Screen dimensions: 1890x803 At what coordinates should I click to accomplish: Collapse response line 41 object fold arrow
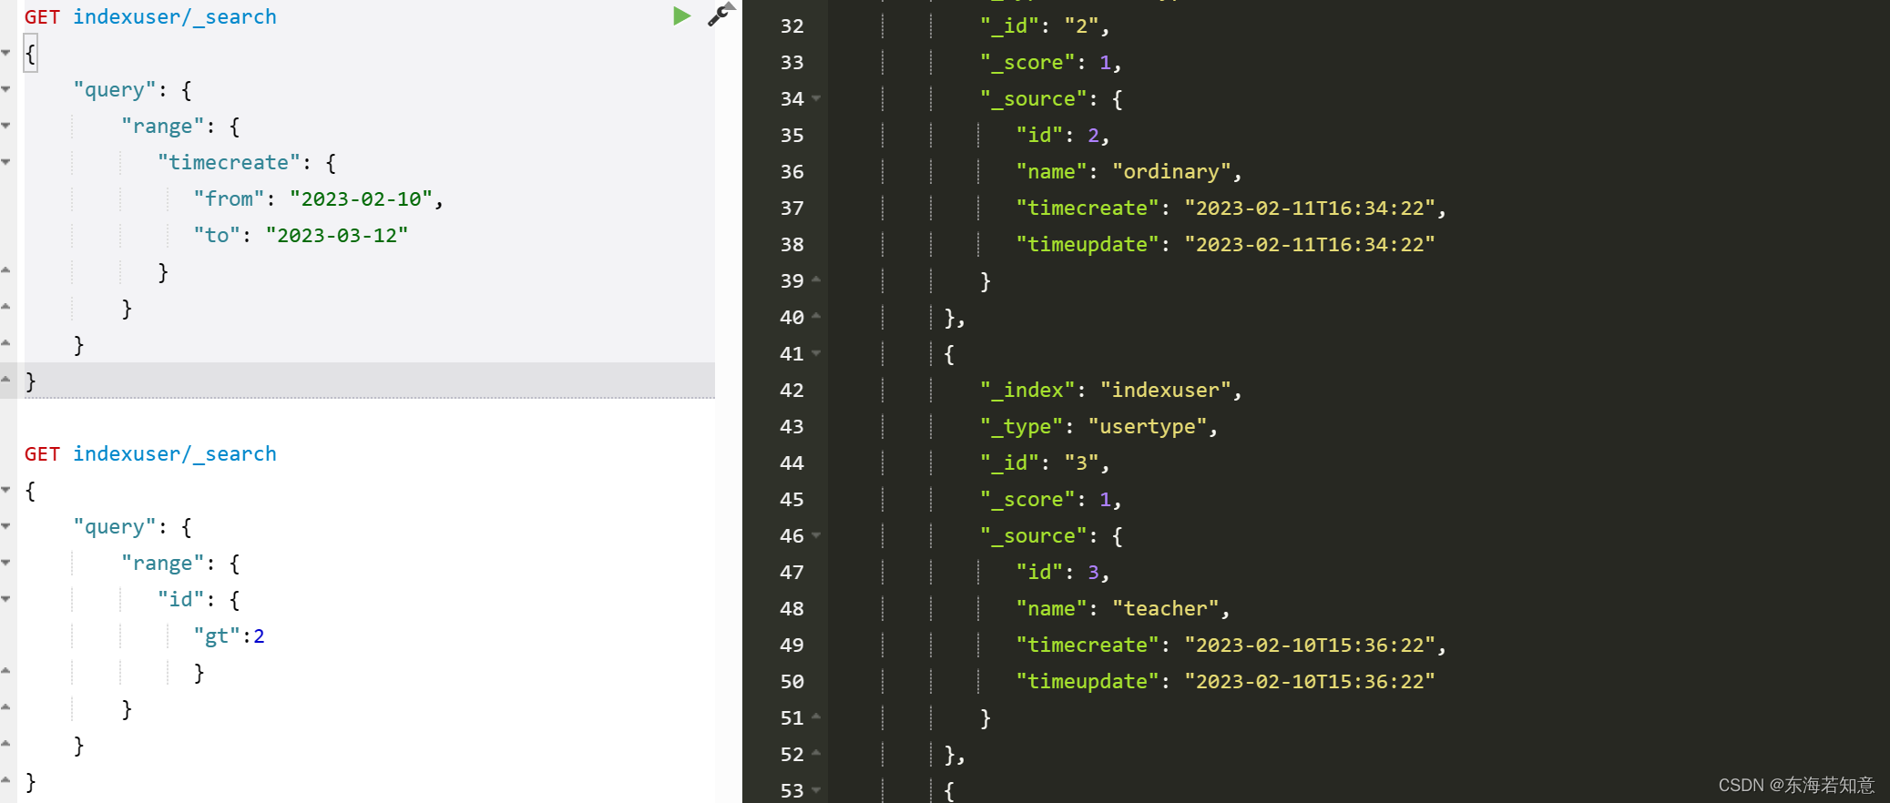pyautogui.click(x=816, y=353)
